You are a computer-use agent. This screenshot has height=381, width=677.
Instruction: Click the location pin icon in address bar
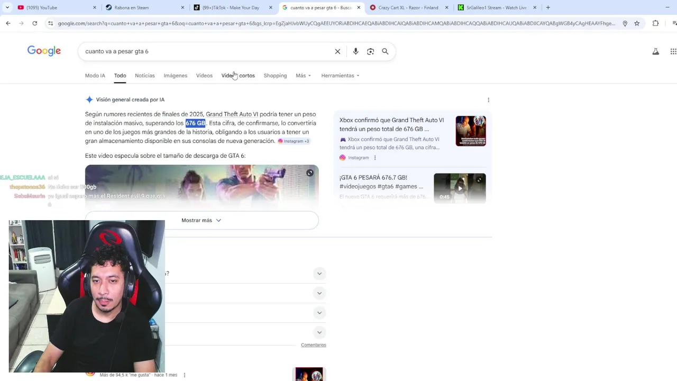point(625,23)
